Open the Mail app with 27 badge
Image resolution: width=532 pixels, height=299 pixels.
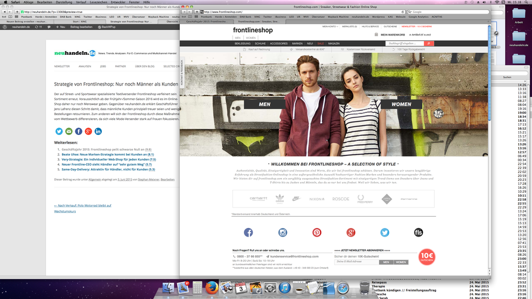click(183, 288)
